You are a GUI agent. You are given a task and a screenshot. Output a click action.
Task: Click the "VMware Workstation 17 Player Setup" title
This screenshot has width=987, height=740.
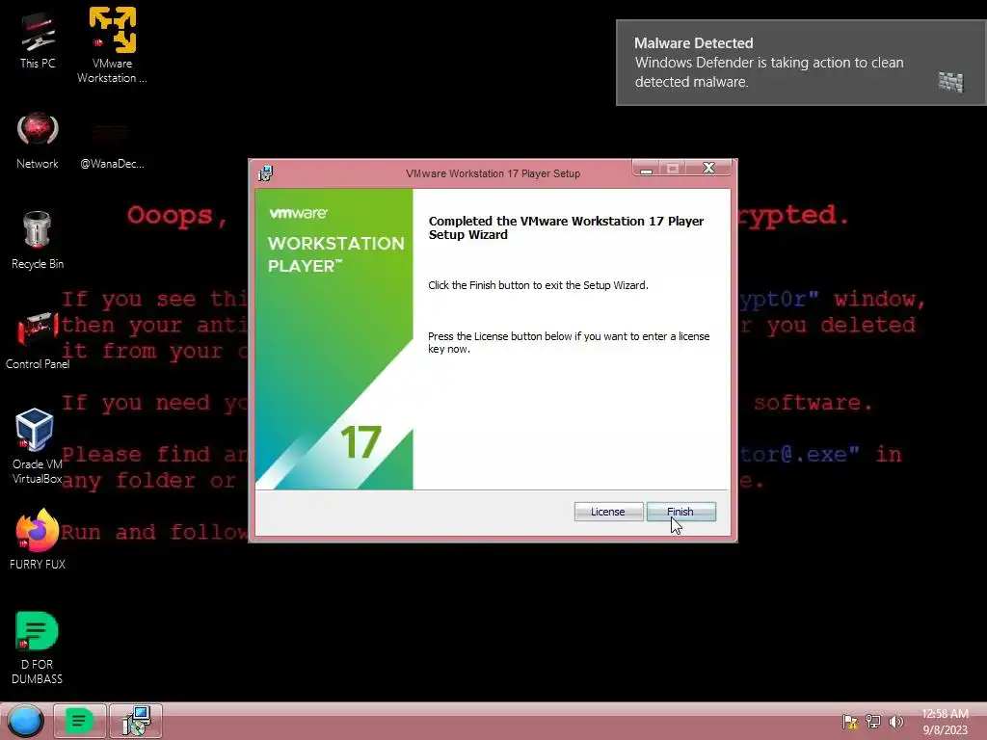click(x=493, y=173)
